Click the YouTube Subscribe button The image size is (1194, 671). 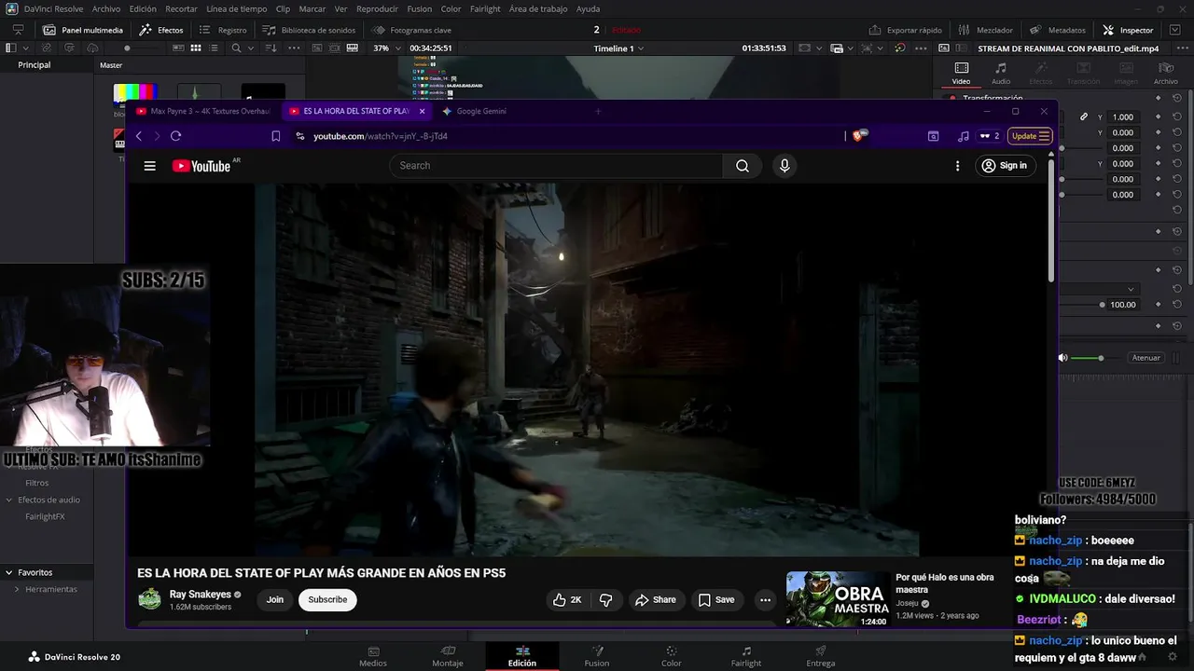[x=327, y=599]
